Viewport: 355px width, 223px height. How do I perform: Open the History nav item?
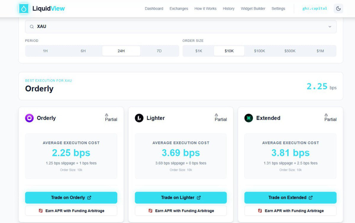coord(229,9)
